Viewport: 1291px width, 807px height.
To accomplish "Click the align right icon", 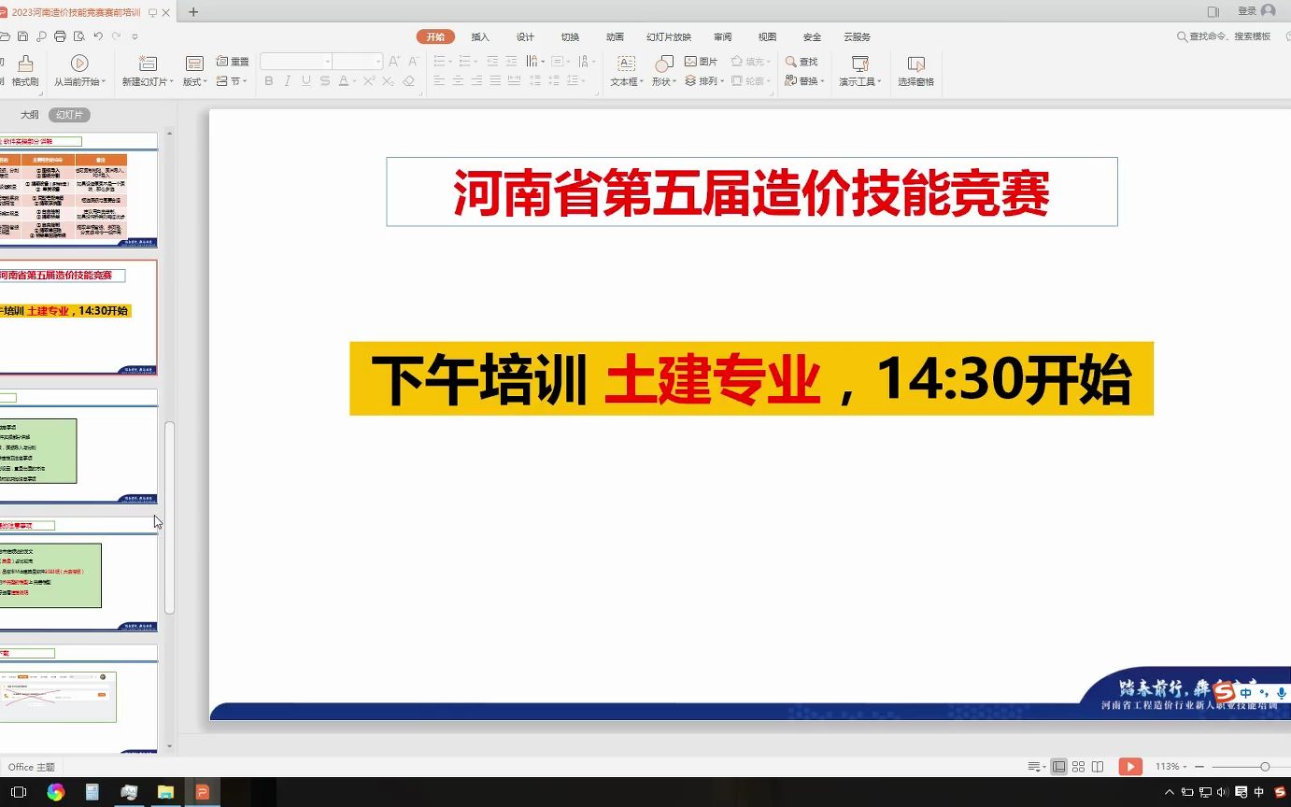I will [x=476, y=81].
